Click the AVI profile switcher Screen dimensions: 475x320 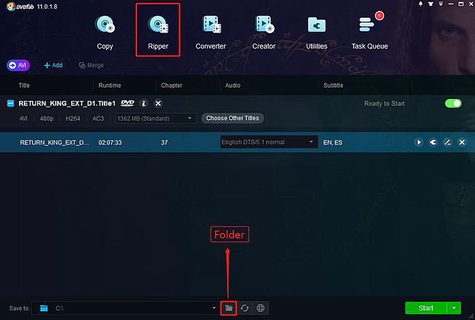click(x=18, y=65)
